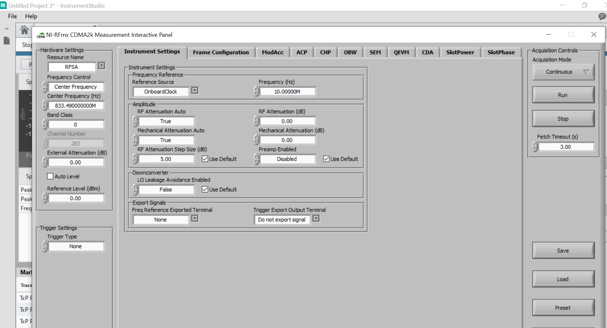Uncheck Use Default for LO Leakage Avoidance
Viewport: 607px width, 328px height.
coord(205,190)
